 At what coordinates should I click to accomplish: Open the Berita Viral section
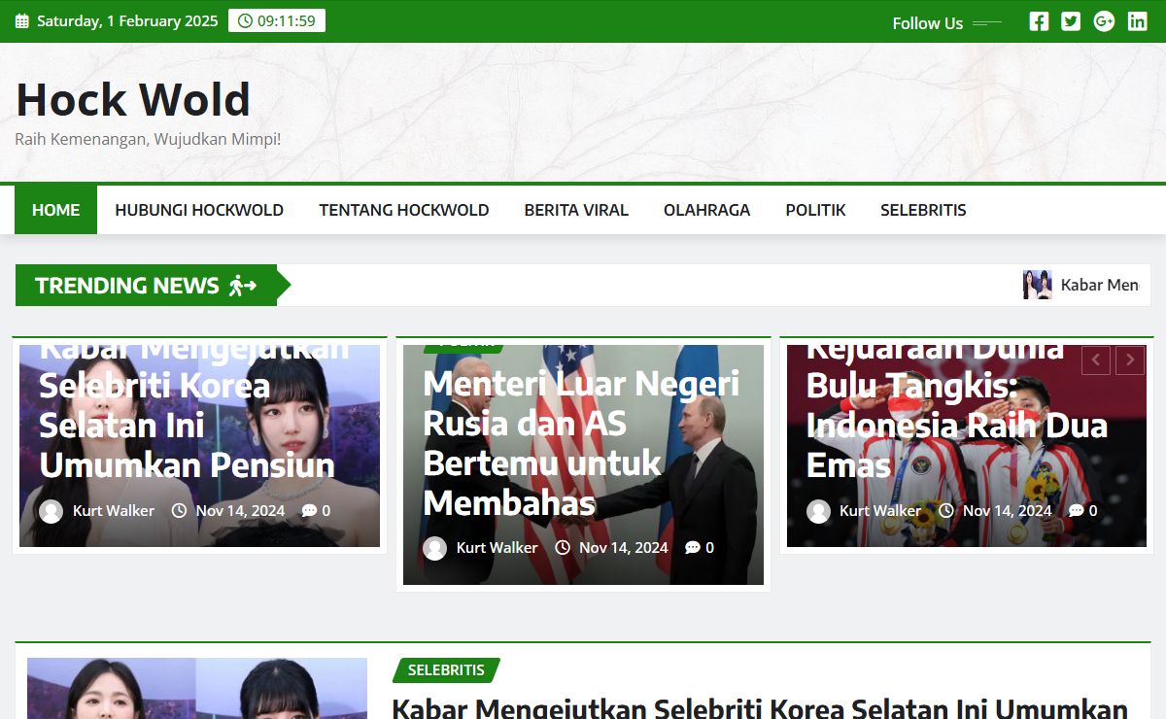click(x=576, y=210)
